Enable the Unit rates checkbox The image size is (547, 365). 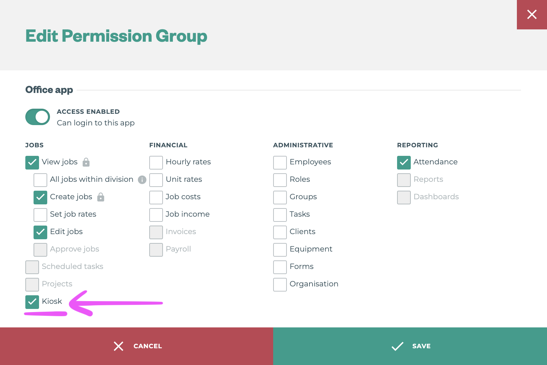tap(156, 180)
